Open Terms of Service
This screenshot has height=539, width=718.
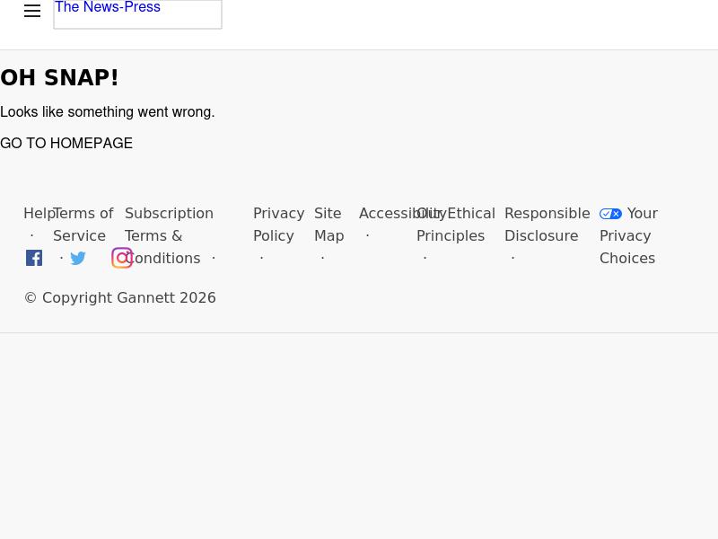tap(83, 225)
